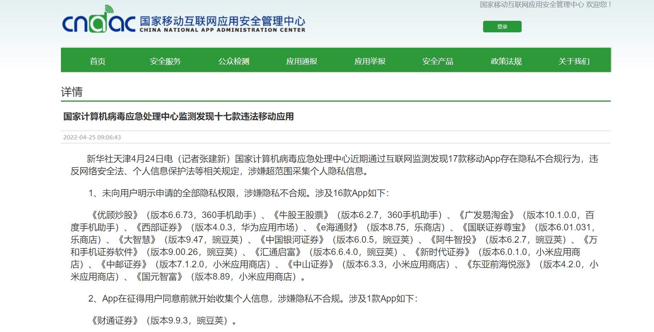This screenshot has width=654, height=332.
Task: Click the text 《东亚前海悦涨》
Action: pyautogui.click(x=499, y=264)
